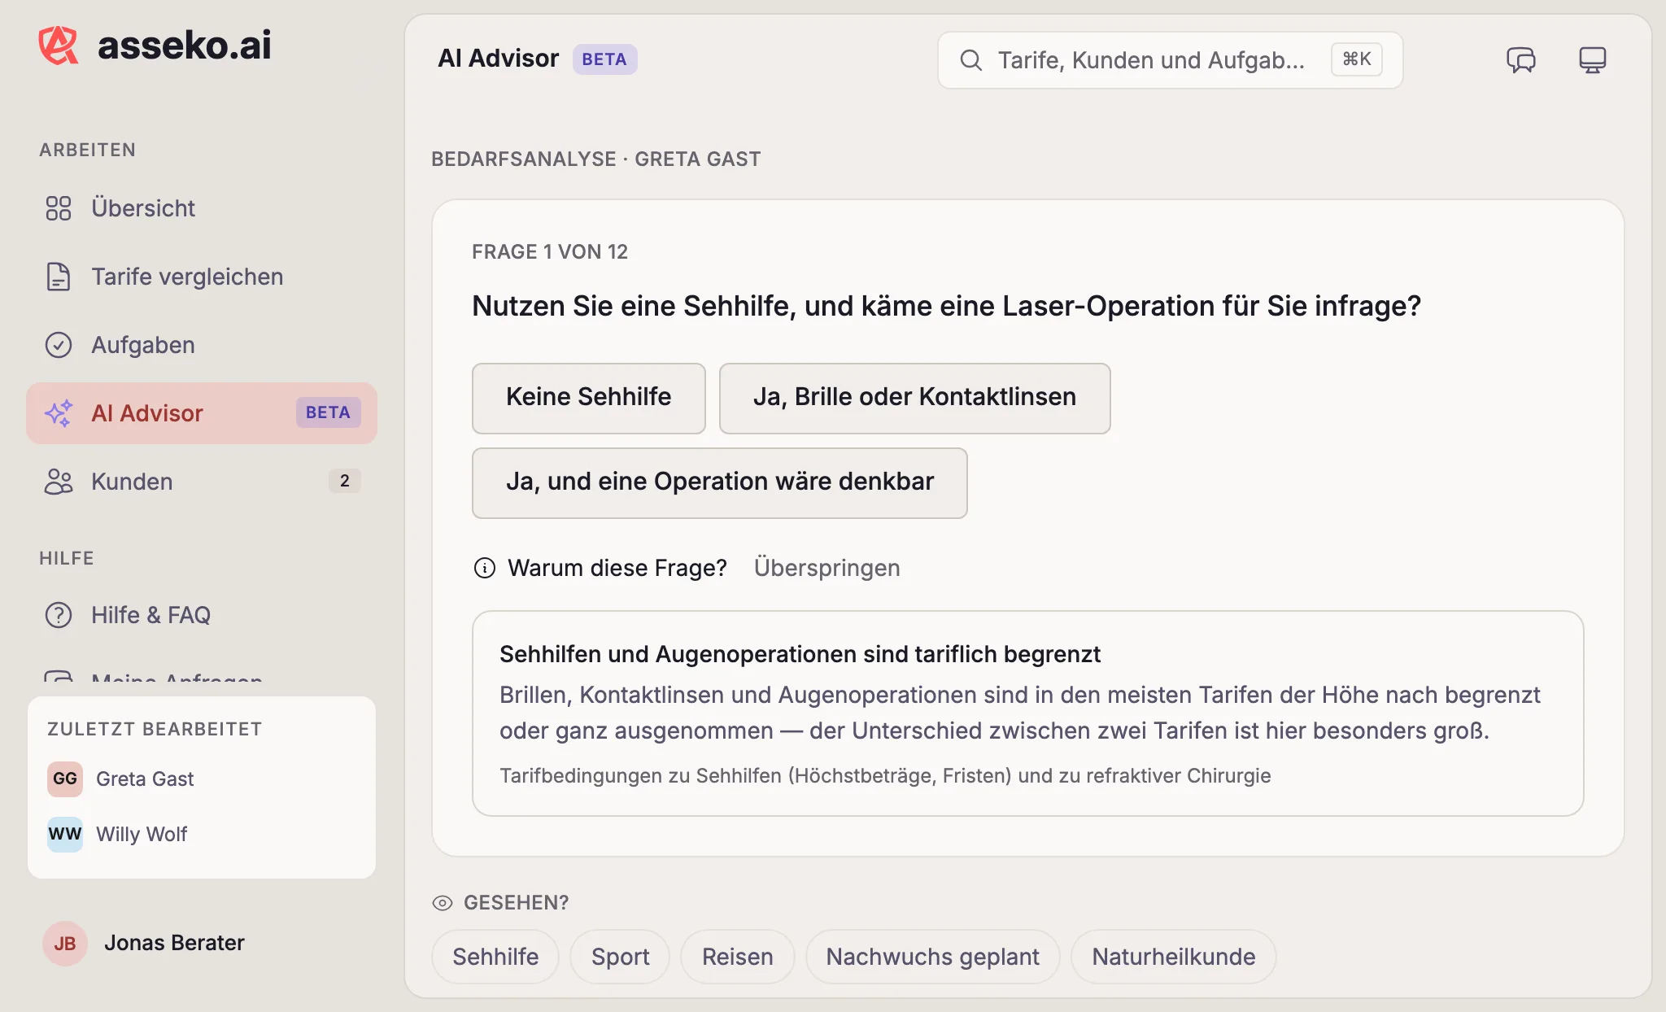Click the BETA badge in the sidebar AI Advisor row
The height and width of the screenshot is (1012, 1666).
click(x=328, y=412)
